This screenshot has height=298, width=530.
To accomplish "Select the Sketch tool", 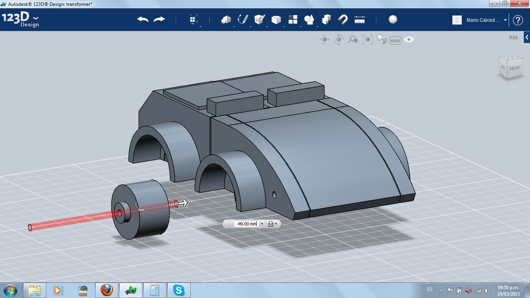I will pos(243,19).
